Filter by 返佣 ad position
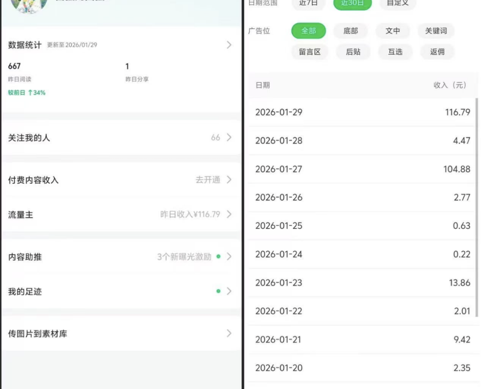Viewport: 481px width, 389px height. point(437,52)
